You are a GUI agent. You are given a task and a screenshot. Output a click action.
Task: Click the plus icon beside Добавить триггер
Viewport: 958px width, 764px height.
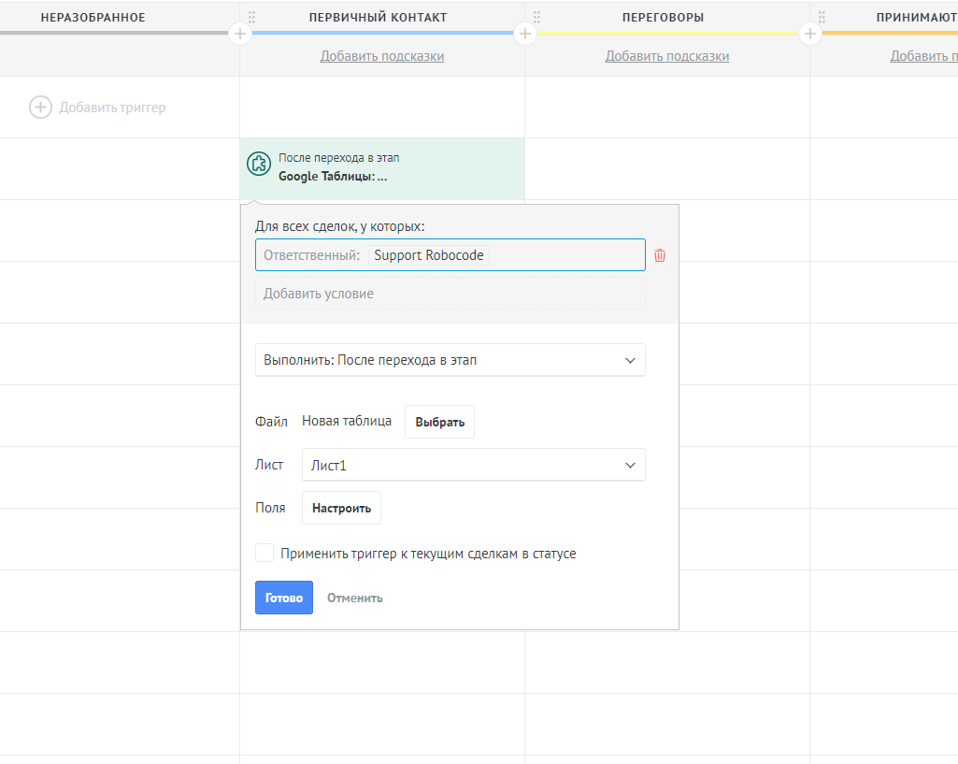pos(40,108)
